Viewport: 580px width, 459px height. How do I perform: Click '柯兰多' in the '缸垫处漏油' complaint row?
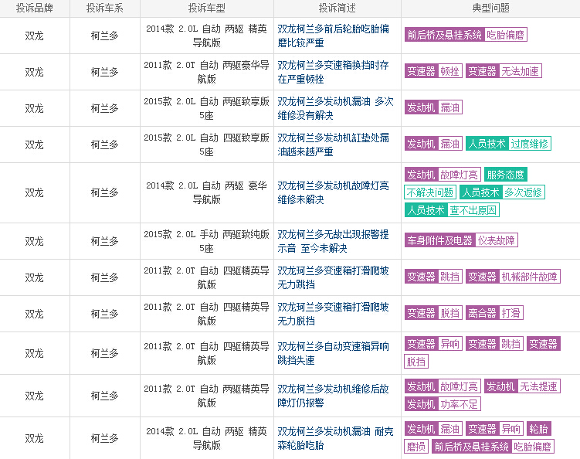[x=105, y=144]
